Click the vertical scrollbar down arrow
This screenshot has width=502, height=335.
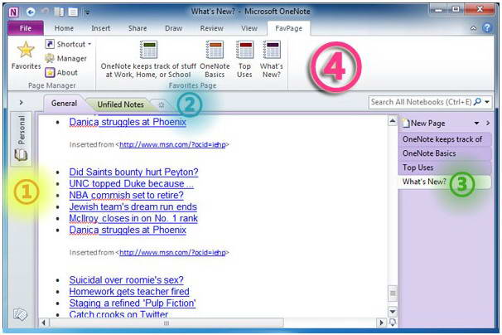point(393,311)
